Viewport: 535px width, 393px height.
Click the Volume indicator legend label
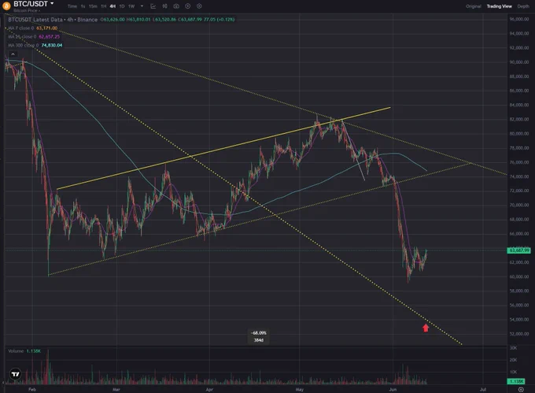click(x=16, y=351)
